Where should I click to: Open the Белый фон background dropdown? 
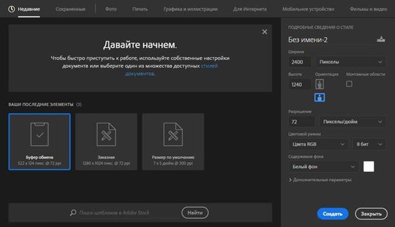pyautogui.click(x=323, y=166)
